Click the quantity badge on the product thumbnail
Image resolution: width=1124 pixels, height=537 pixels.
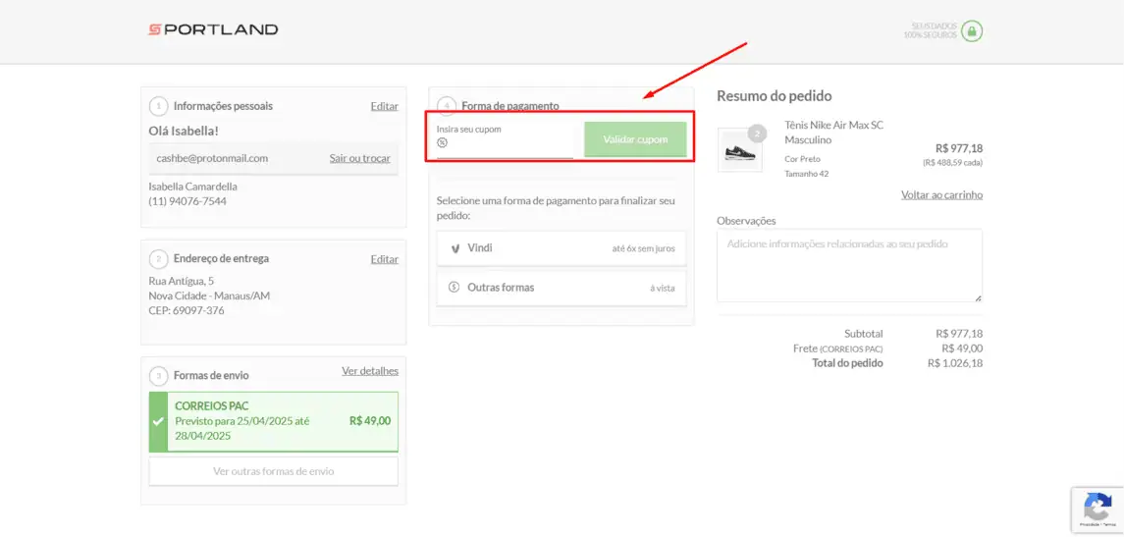(757, 134)
